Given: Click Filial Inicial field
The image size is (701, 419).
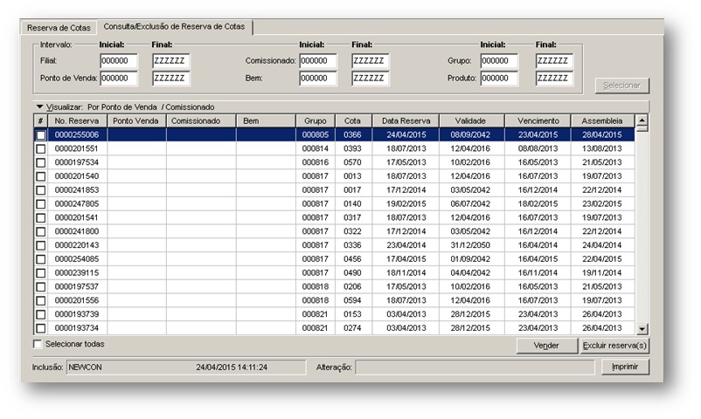Looking at the screenshot, I should (x=119, y=61).
